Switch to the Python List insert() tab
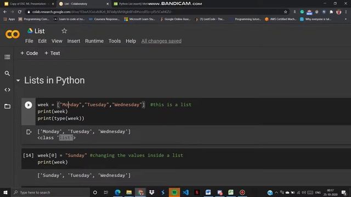Viewport: 351px width, 197px height. [131, 4]
